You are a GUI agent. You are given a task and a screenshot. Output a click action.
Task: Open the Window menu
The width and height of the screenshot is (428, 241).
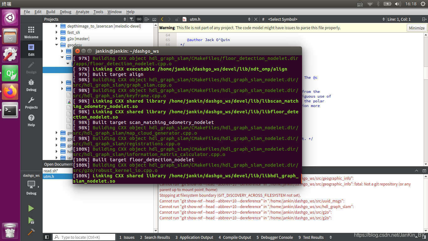click(114, 12)
